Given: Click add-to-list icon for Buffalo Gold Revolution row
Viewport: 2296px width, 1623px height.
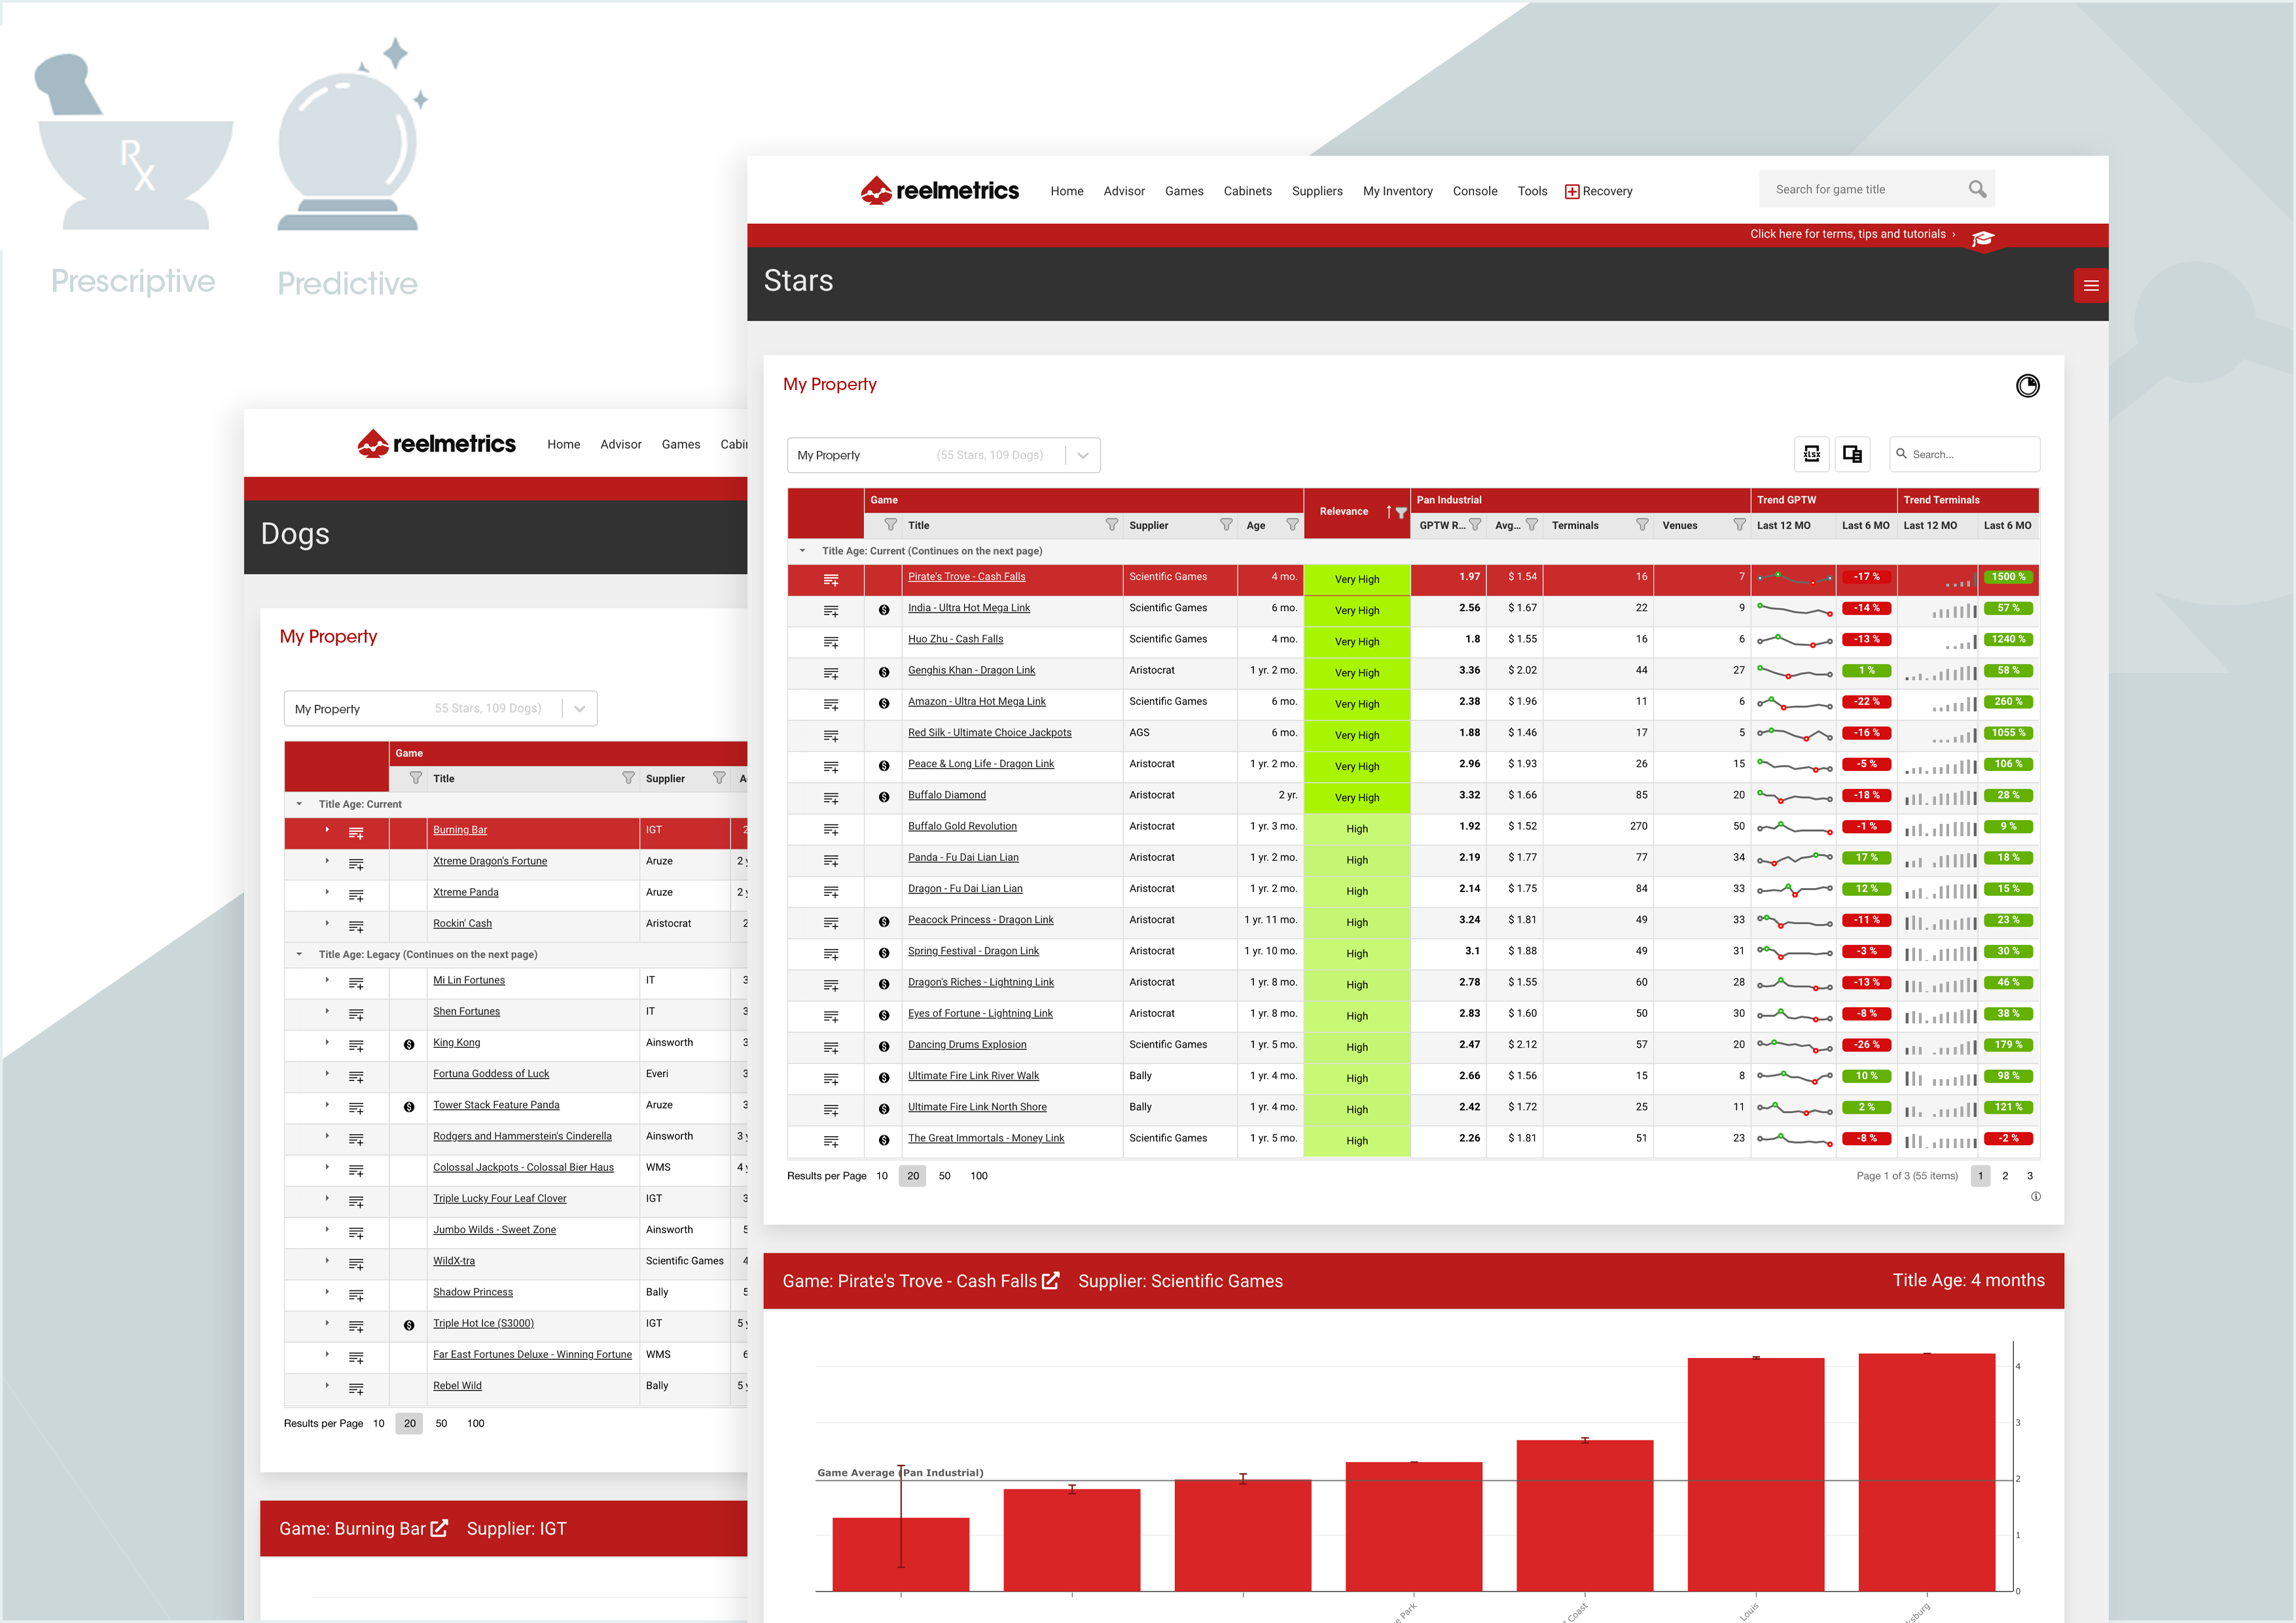Looking at the screenshot, I should click(830, 829).
